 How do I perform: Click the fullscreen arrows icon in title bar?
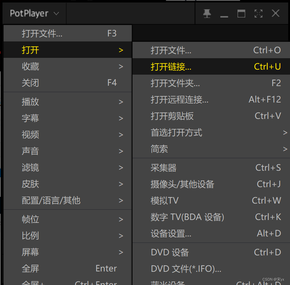point(258,14)
